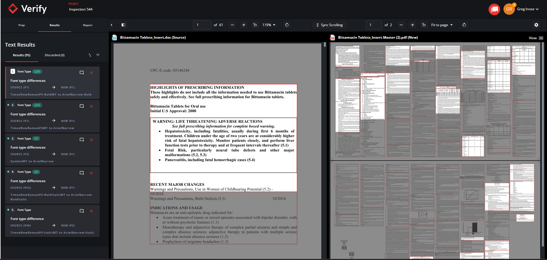
Task: Click the WARNING: LIFE THREATENING ADVERSE REACTIONS box
Action: pyautogui.click(x=223, y=145)
